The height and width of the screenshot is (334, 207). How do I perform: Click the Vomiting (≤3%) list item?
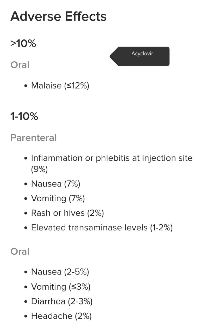pos(61,287)
